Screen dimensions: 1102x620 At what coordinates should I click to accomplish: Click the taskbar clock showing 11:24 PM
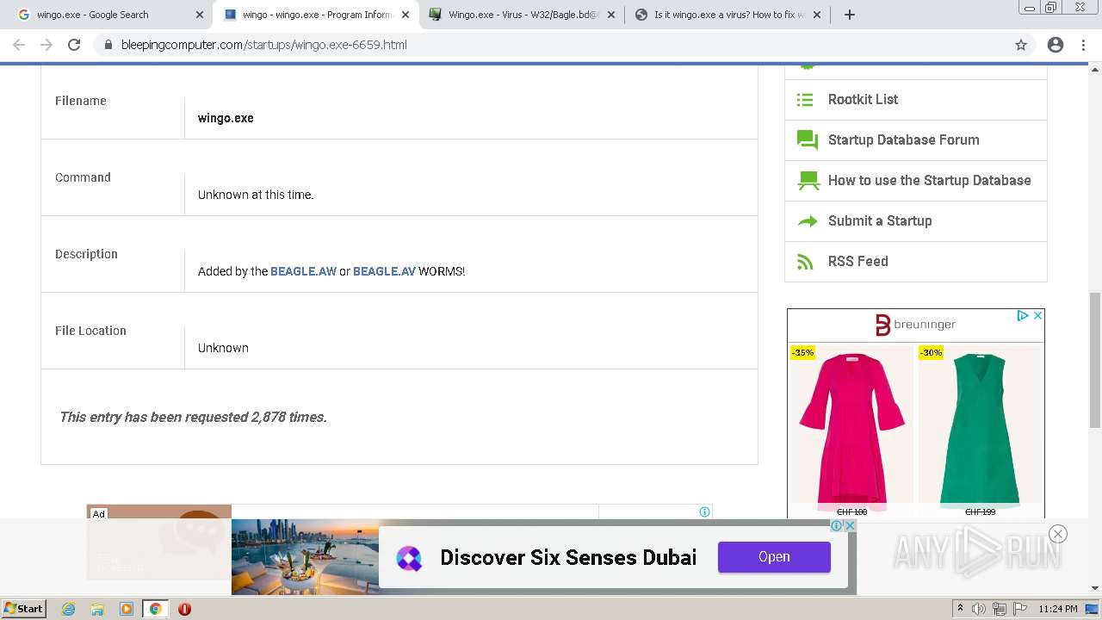tap(1058, 609)
